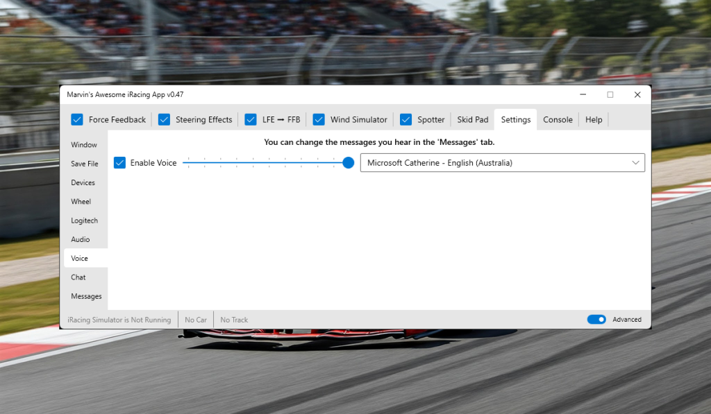
Task: Adjust the voice volume slider
Action: point(347,162)
